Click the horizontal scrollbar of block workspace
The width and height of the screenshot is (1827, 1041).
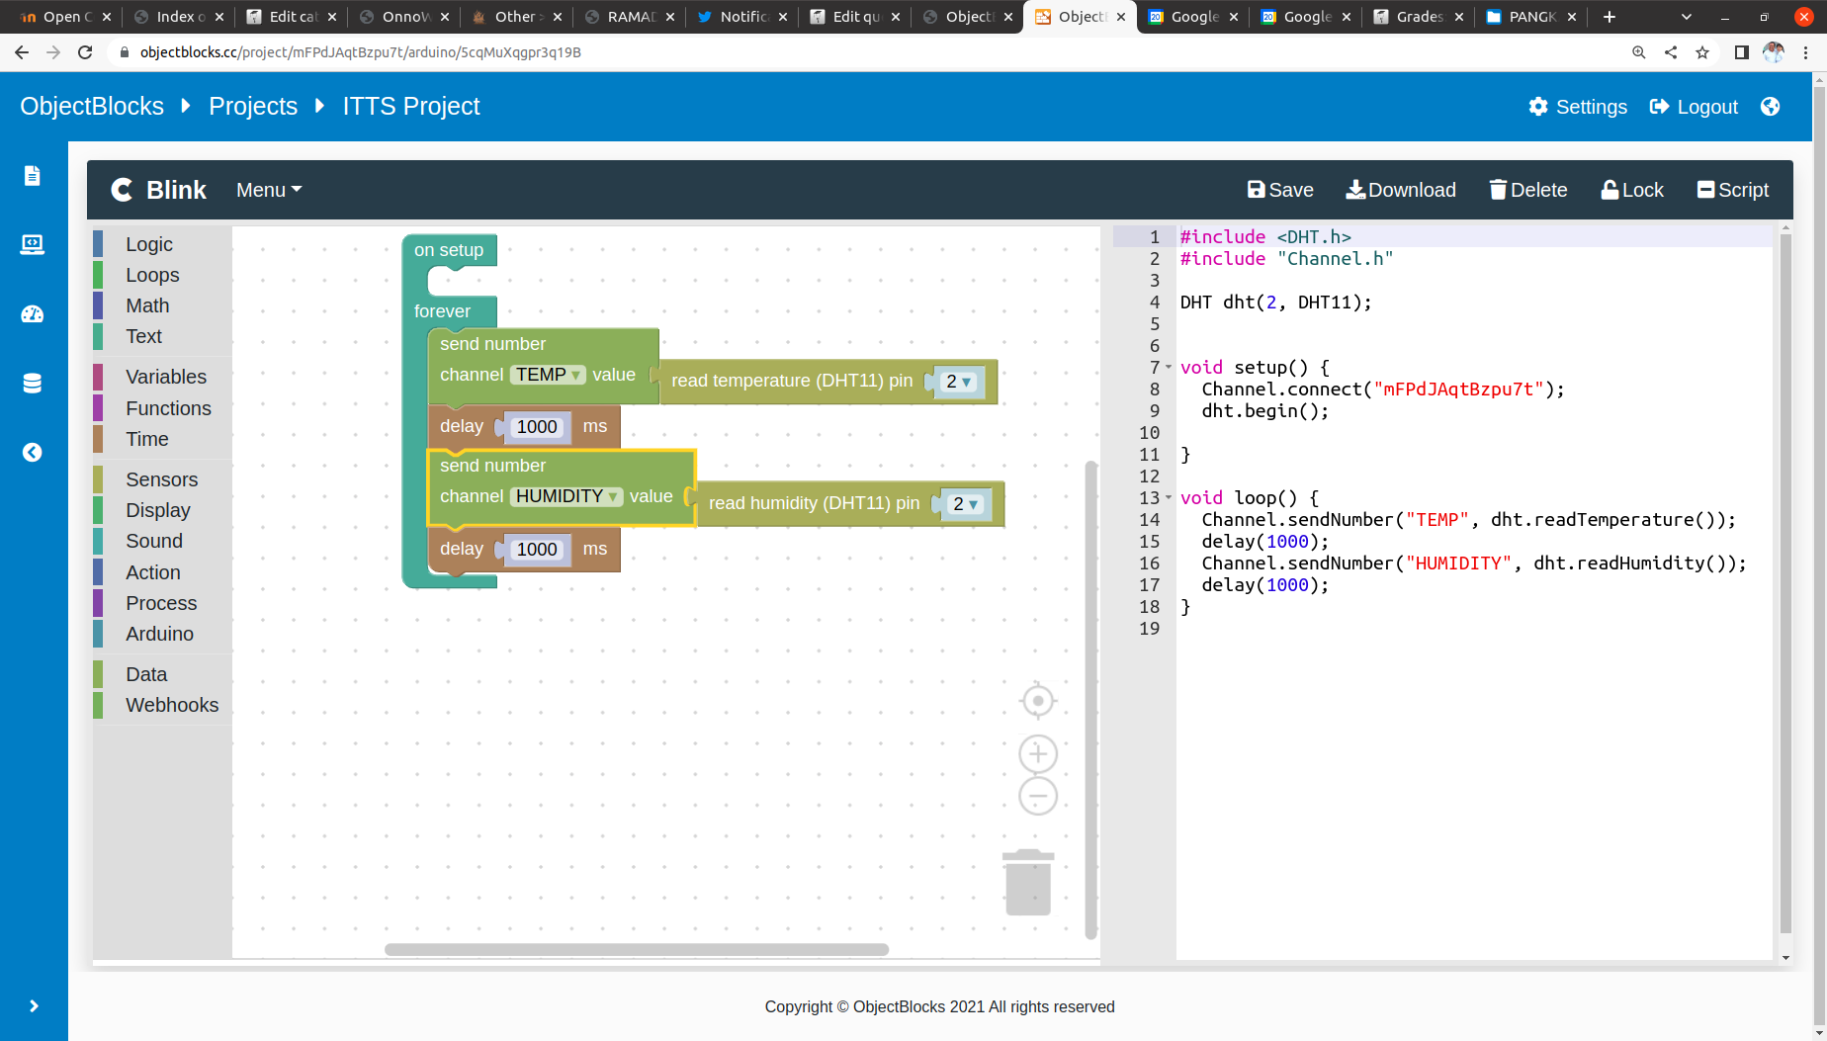click(637, 949)
